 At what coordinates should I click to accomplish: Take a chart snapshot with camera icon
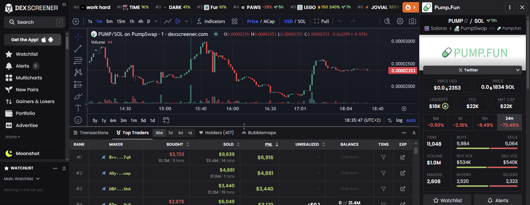coord(412,21)
